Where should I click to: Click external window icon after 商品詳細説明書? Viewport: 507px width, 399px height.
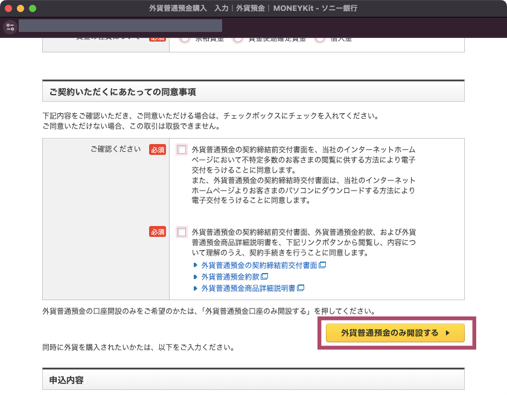(x=301, y=288)
